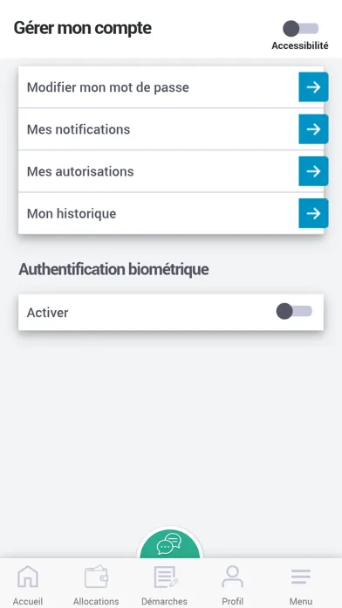Open arrow button for Mon historique
The width and height of the screenshot is (342, 608).
[313, 213]
